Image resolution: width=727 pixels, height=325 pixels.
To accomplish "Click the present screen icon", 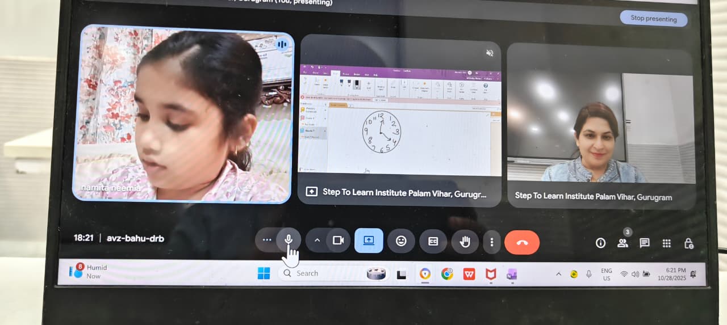I will (369, 240).
